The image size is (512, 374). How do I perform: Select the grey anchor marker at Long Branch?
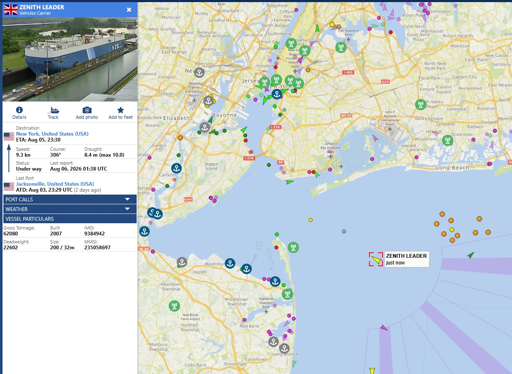(284, 348)
